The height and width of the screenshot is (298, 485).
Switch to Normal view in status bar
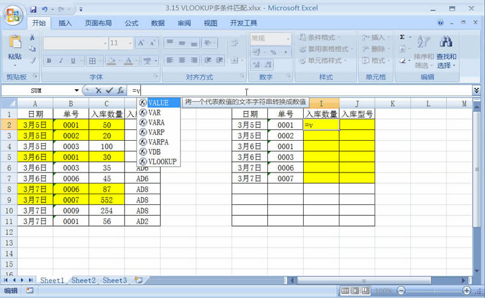345,290
